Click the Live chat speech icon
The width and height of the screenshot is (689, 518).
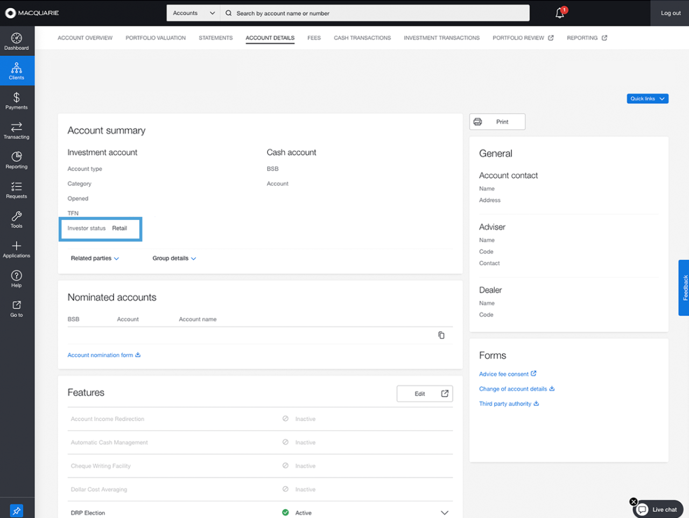coord(642,509)
